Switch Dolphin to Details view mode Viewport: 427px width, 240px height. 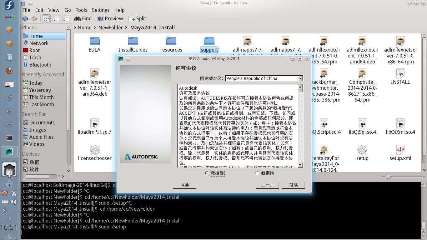point(66,19)
